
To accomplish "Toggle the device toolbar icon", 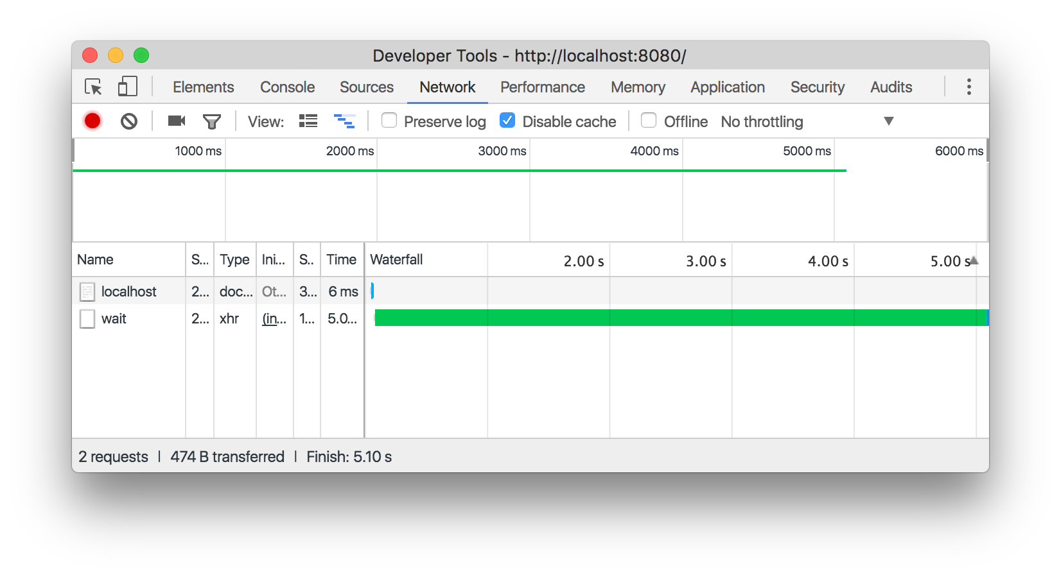I will click(127, 87).
